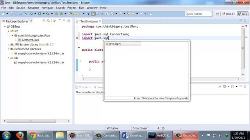Open the Navigate menu
250x140 pixels.
pos(47,8)
